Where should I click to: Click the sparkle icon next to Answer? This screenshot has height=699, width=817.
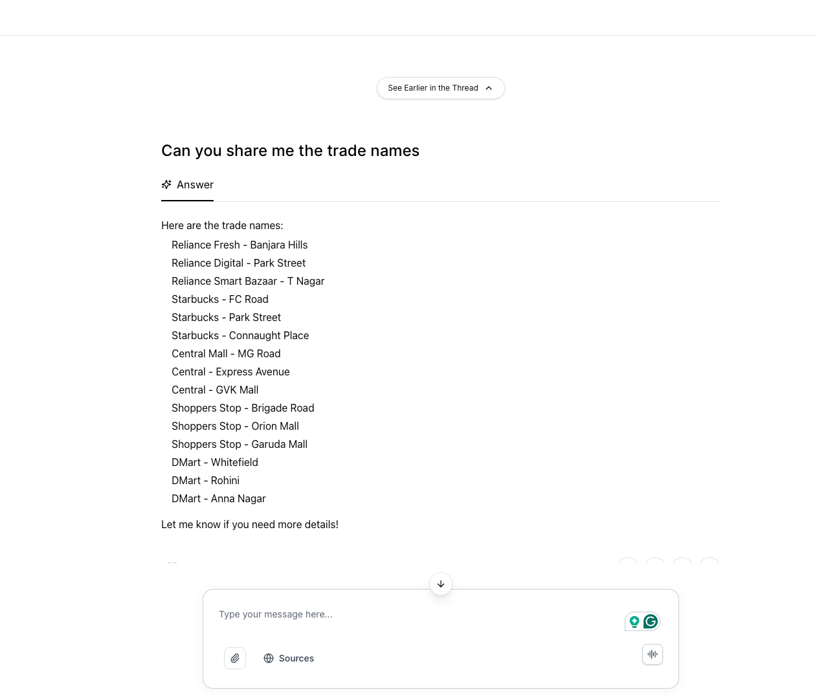coord(166,184)
